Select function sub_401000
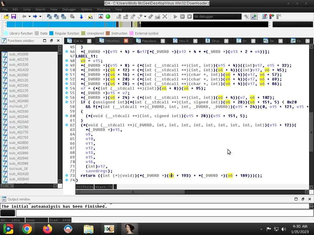The image size is (314, 235). pyautogui.click(x=19, y=54)
